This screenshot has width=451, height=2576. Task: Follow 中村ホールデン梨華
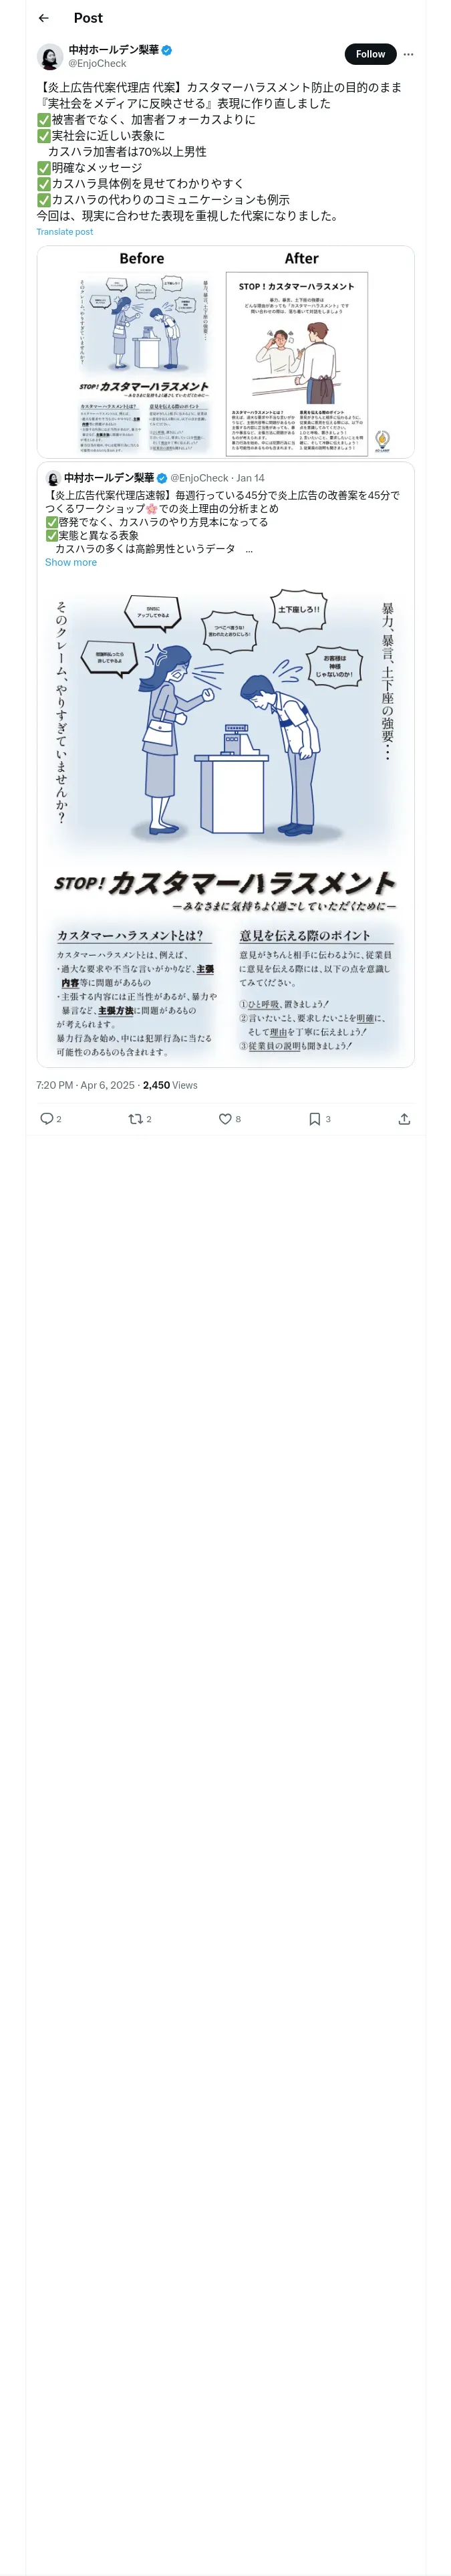click(x=370, y=54)
